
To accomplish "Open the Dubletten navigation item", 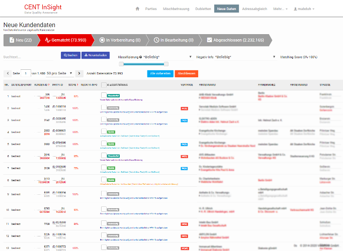I will point(203,9).
